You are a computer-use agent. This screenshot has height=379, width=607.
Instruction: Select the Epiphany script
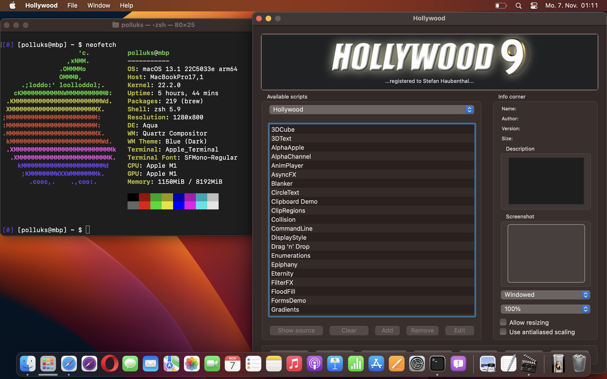372,264
